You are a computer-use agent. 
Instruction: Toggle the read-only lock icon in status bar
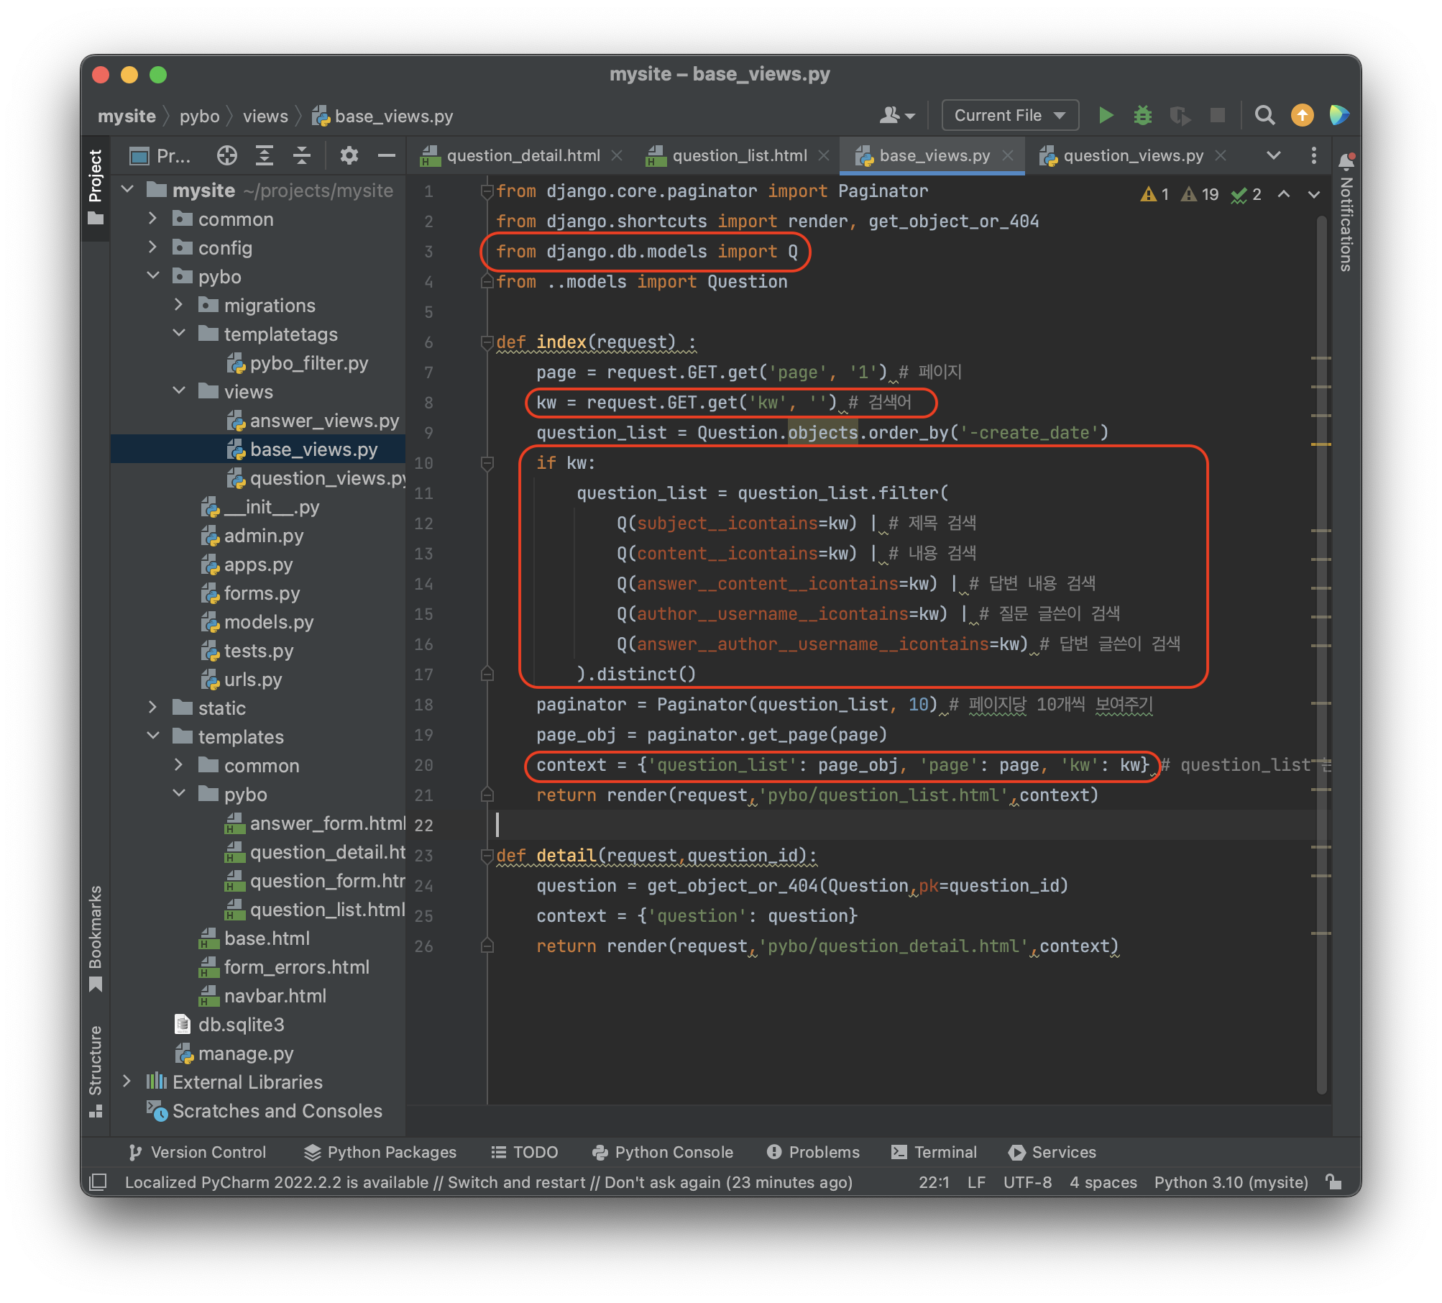click(1333, 1182)
